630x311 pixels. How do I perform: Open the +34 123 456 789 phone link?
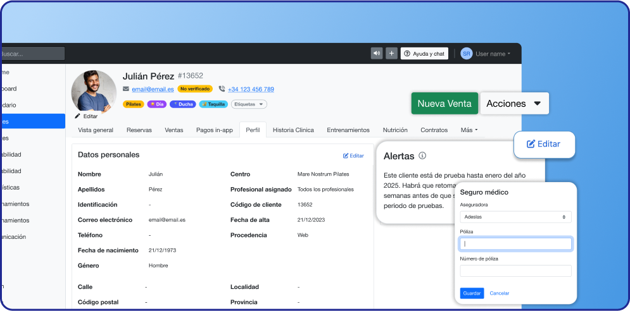[x=251, y=89]
